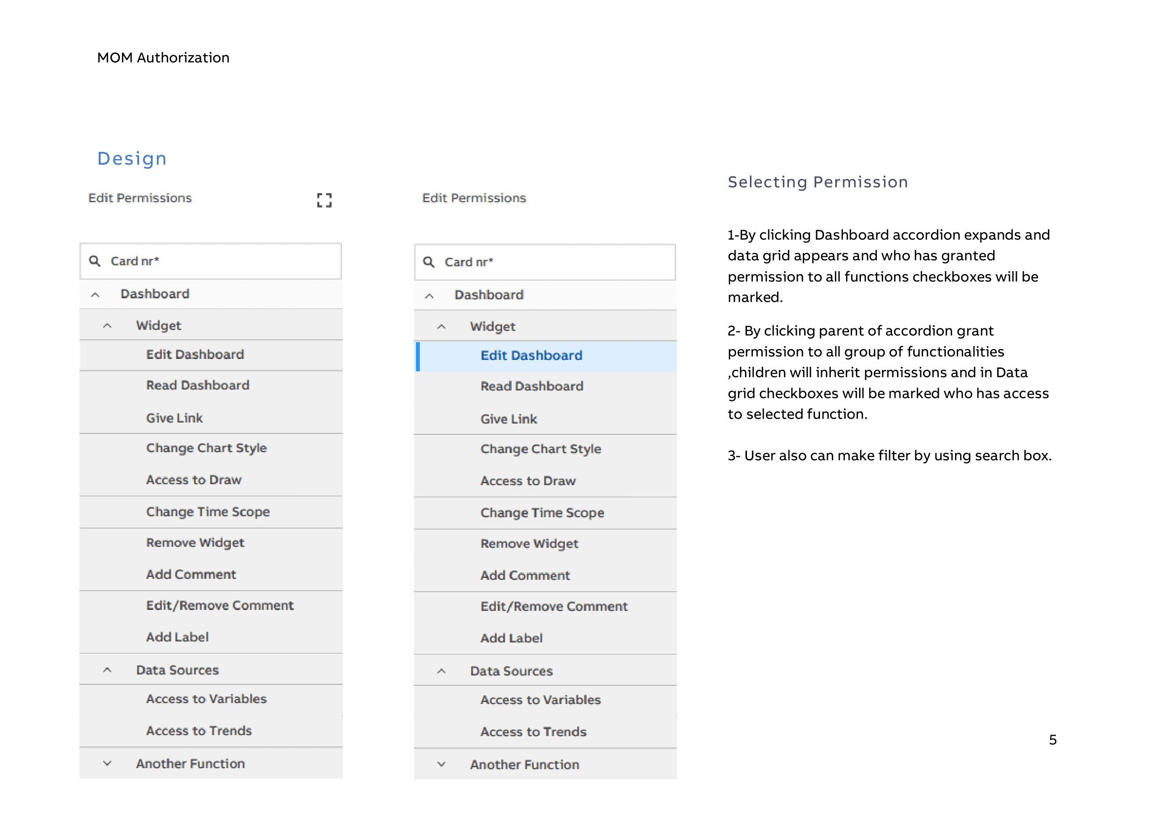Expand Another Function in left panel
Viewport: 1154px width, 815px height.
coord(107,764)
